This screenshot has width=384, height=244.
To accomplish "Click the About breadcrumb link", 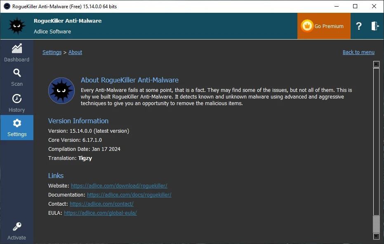I will (75, 52).
